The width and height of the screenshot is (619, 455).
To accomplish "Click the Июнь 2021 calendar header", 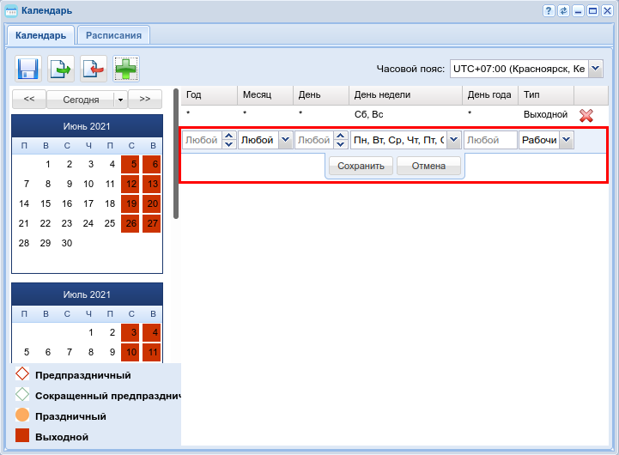I will [x=87, y=126].
